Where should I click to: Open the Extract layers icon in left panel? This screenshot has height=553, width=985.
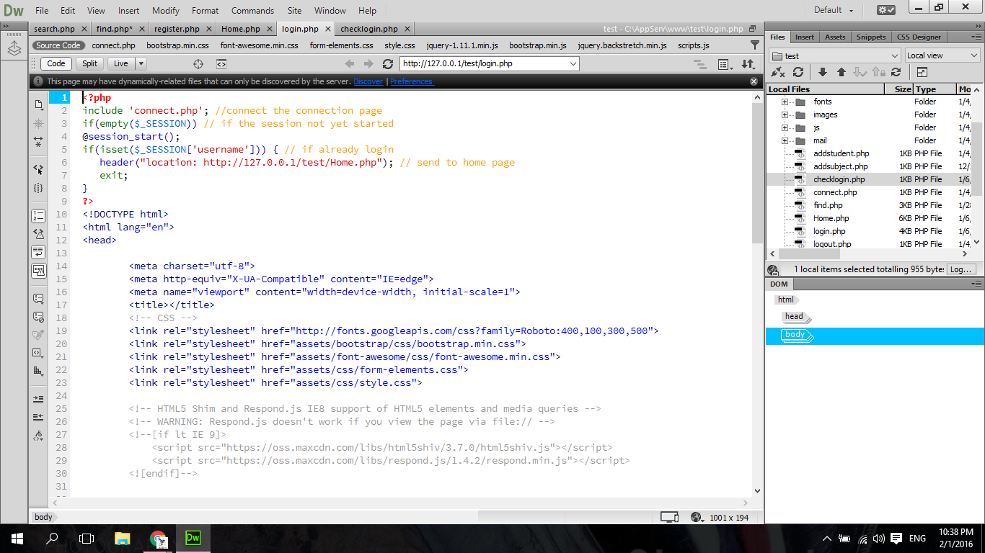(14, 48)
